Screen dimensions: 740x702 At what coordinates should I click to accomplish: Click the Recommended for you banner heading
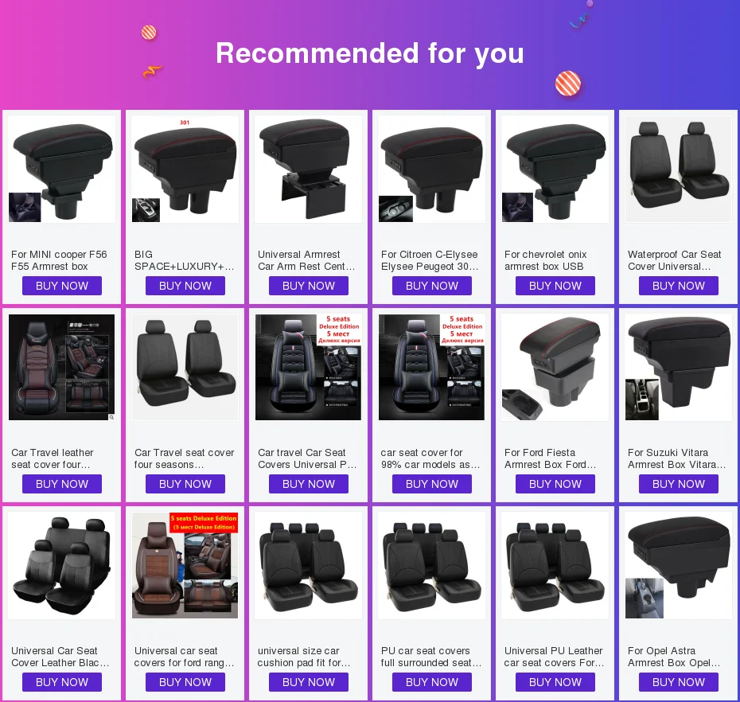tap(370, 53)
